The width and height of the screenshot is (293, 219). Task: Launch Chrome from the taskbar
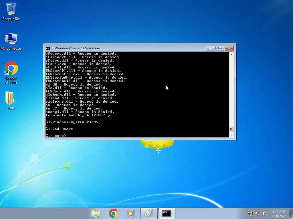[x=113, y=213]
